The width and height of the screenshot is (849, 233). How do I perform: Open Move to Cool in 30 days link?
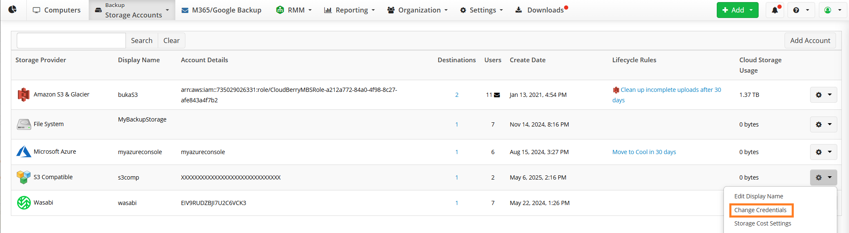[x=644, y=152]
